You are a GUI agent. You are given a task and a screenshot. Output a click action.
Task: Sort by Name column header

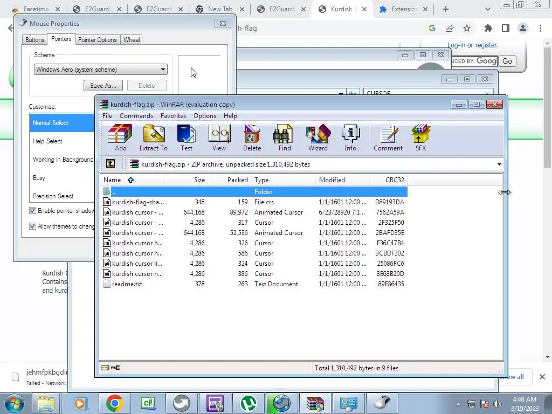click(133, 180)
